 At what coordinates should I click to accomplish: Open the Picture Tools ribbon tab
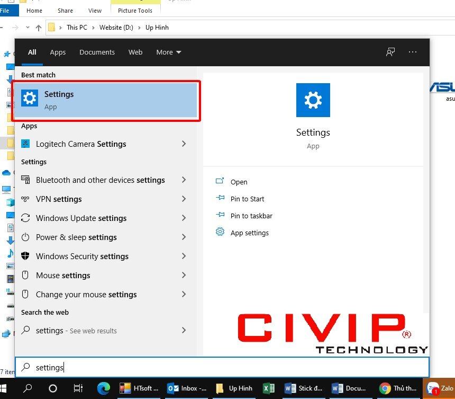(135, 11)
